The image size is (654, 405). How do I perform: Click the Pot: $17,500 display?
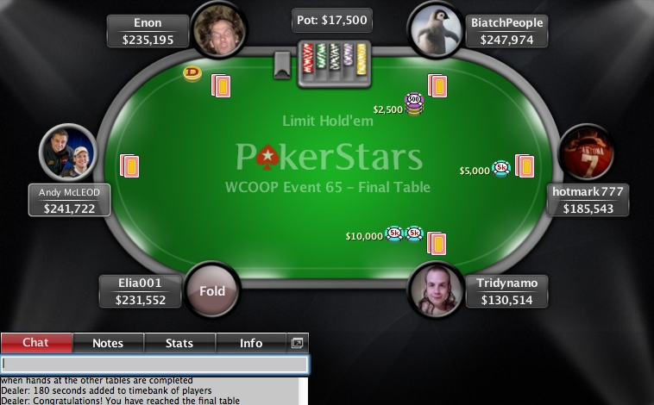331,20
